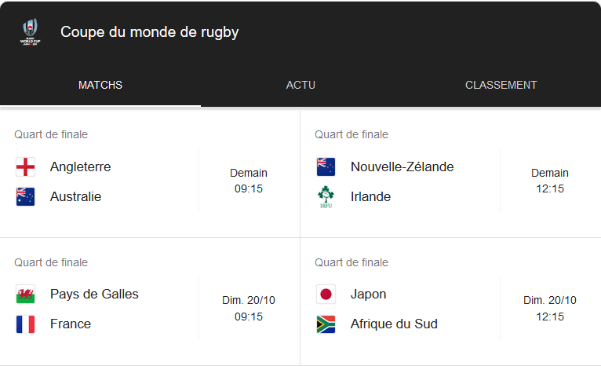Open the Coupe du monde de rugby title

150,32
